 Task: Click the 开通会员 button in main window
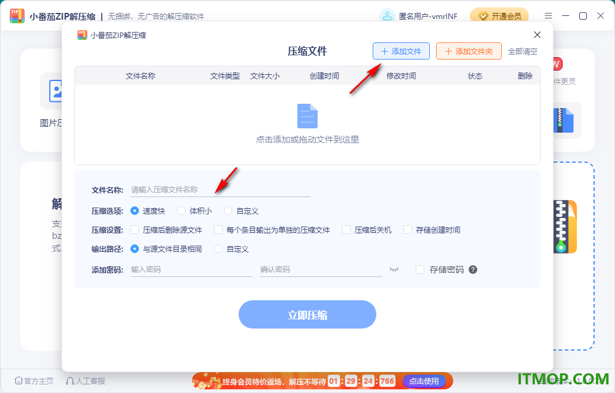(499, 16)
